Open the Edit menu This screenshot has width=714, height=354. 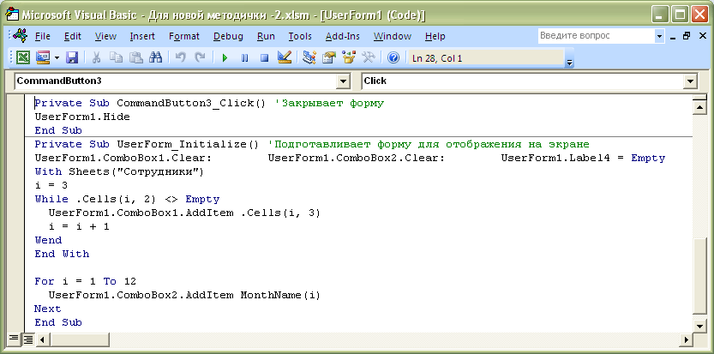pos(72,36)
